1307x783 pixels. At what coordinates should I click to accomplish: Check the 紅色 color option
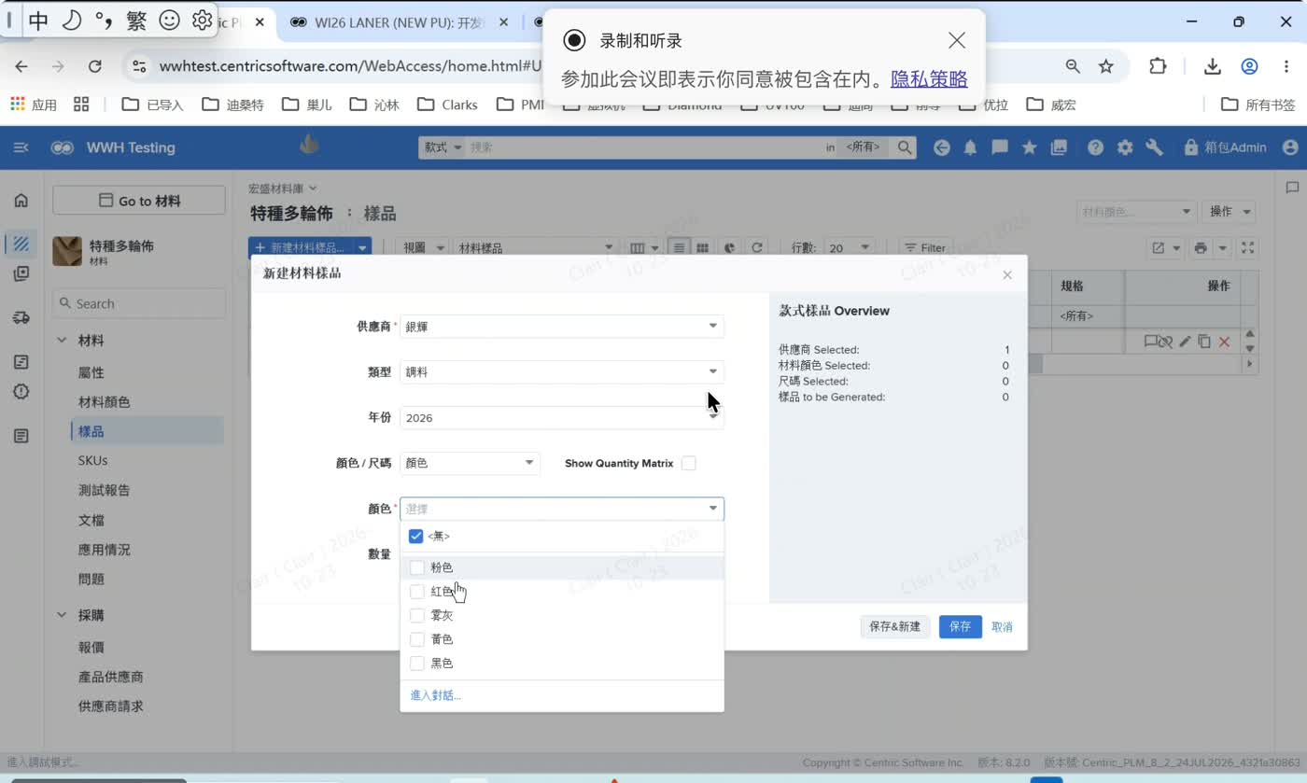tap(416, 592)
